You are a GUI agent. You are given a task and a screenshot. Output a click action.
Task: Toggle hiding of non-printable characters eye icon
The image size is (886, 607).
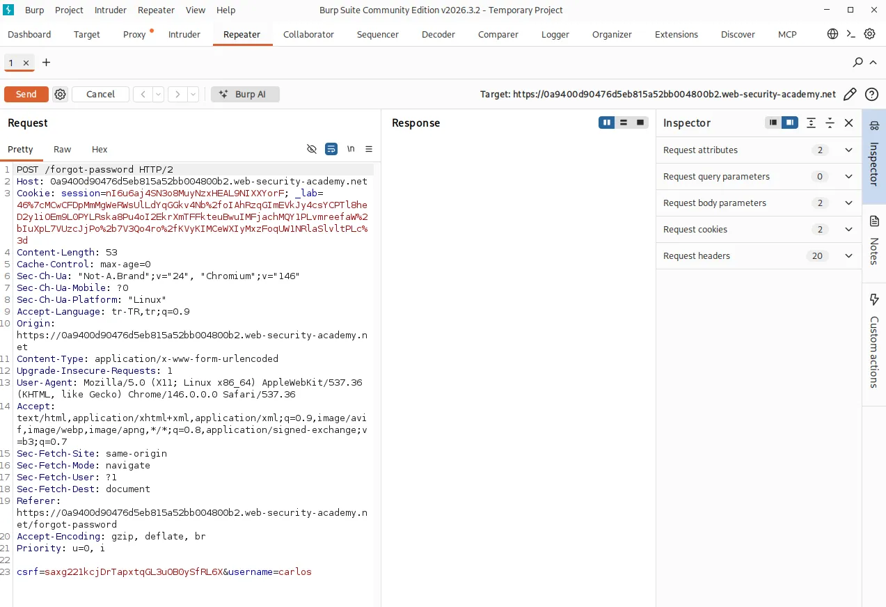tap(312, 149)
